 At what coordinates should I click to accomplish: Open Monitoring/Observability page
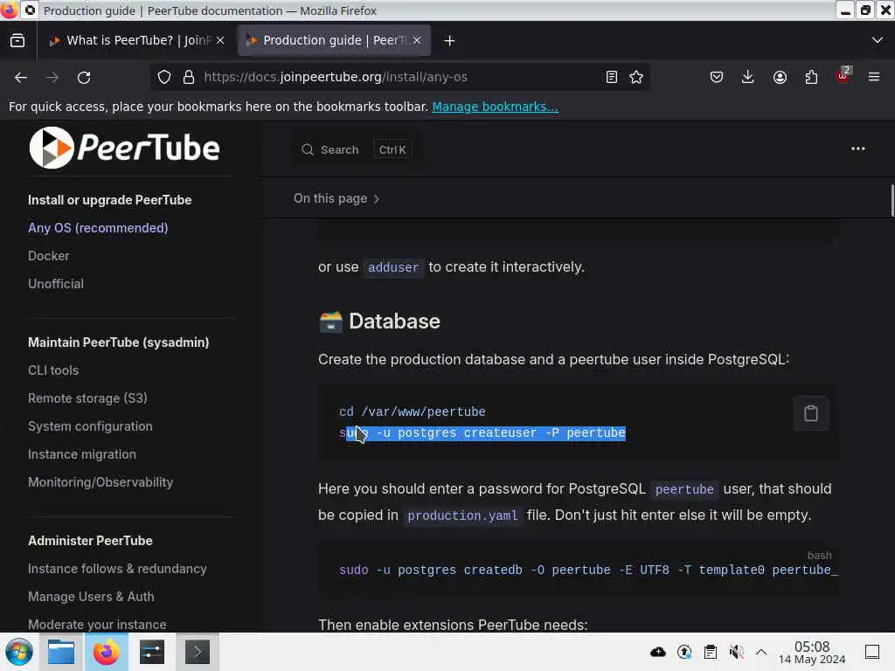click(x=101, y=482)
